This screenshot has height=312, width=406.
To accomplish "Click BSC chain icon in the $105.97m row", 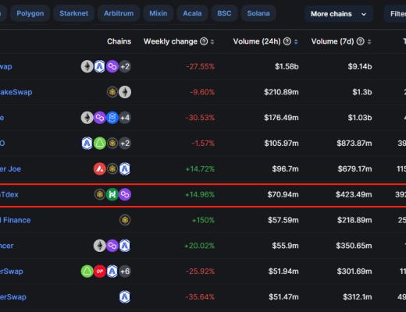I will pos(112,144).
